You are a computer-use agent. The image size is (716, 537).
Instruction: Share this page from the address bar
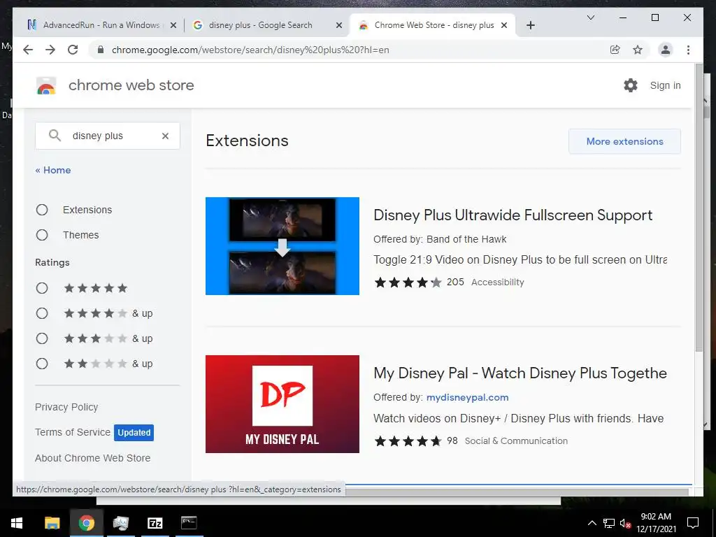coord(615,50)
